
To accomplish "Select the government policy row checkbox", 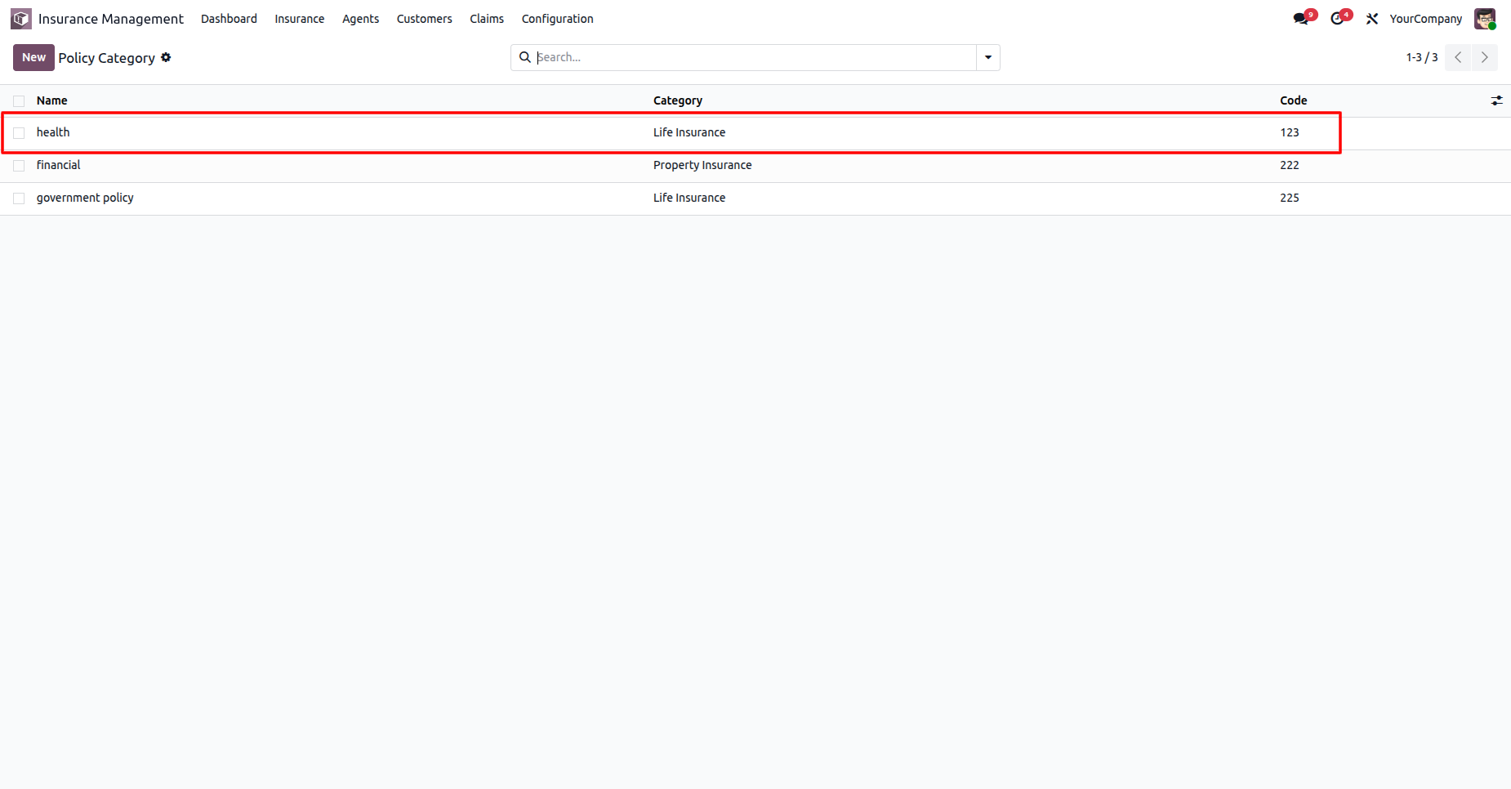I will (19, 198).
